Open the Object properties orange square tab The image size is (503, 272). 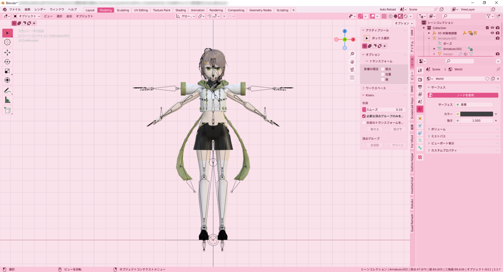tap(420, 118)
